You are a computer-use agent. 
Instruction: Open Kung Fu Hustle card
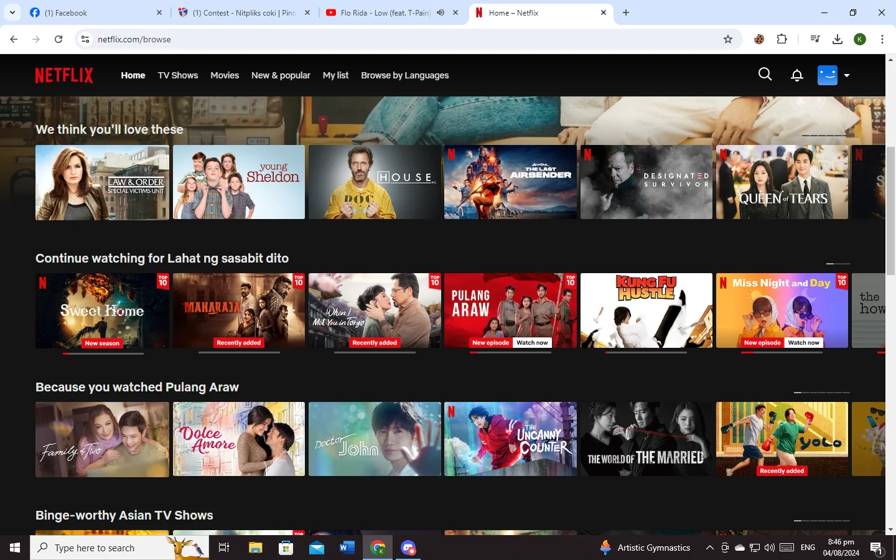646,310
